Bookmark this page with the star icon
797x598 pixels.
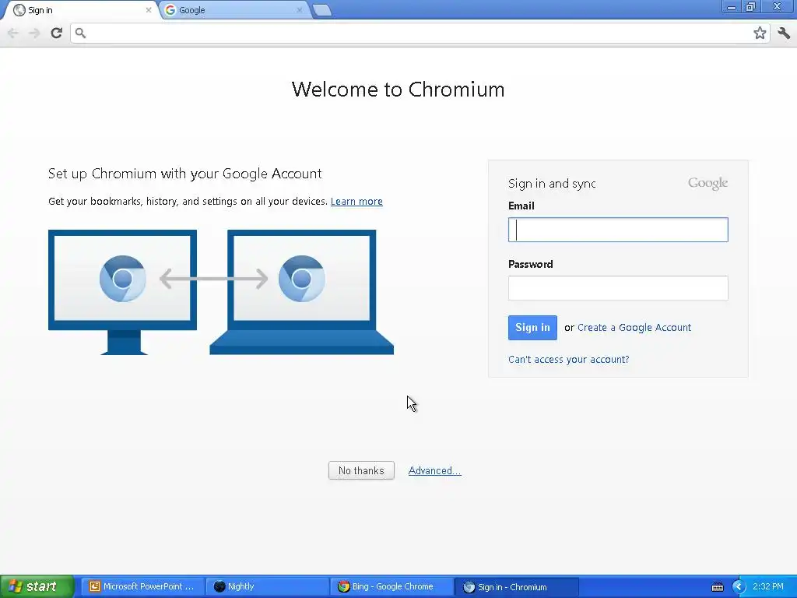760,33
